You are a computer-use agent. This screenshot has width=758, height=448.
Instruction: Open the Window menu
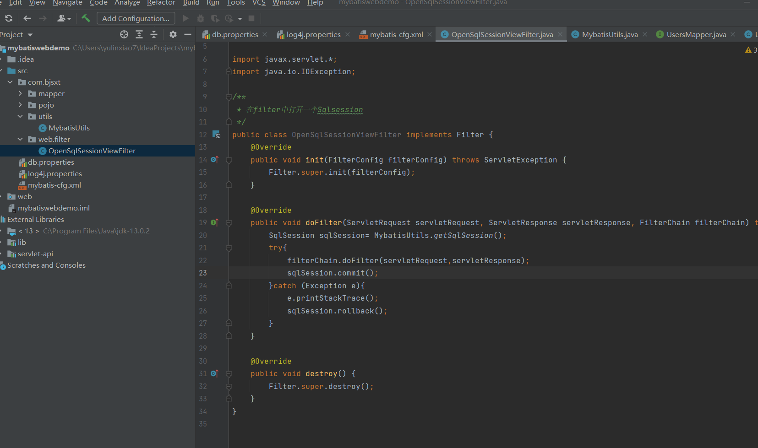click(286, 3)
